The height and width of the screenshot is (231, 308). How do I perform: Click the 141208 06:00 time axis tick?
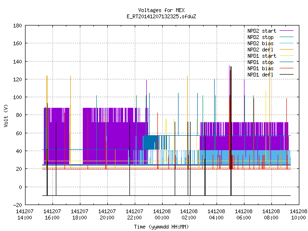click(x=244, y=215)
